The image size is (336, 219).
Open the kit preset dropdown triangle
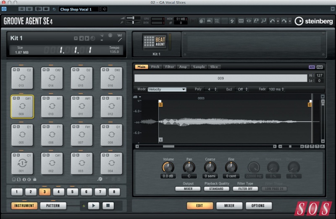click(76, 39)
